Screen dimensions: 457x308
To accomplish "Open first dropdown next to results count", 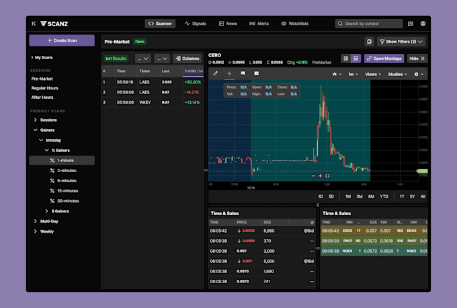I will (142, 59).
